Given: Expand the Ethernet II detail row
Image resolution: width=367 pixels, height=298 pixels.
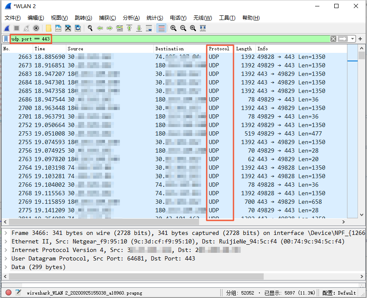Looking at the screenshot, I should click(x=6, y=241).
